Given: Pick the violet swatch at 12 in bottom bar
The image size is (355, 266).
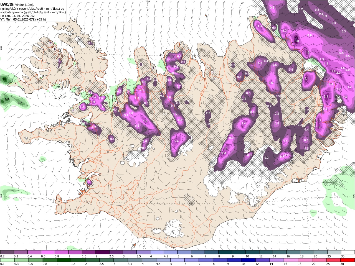Looking at the screenshot, I should click(263, 260).
